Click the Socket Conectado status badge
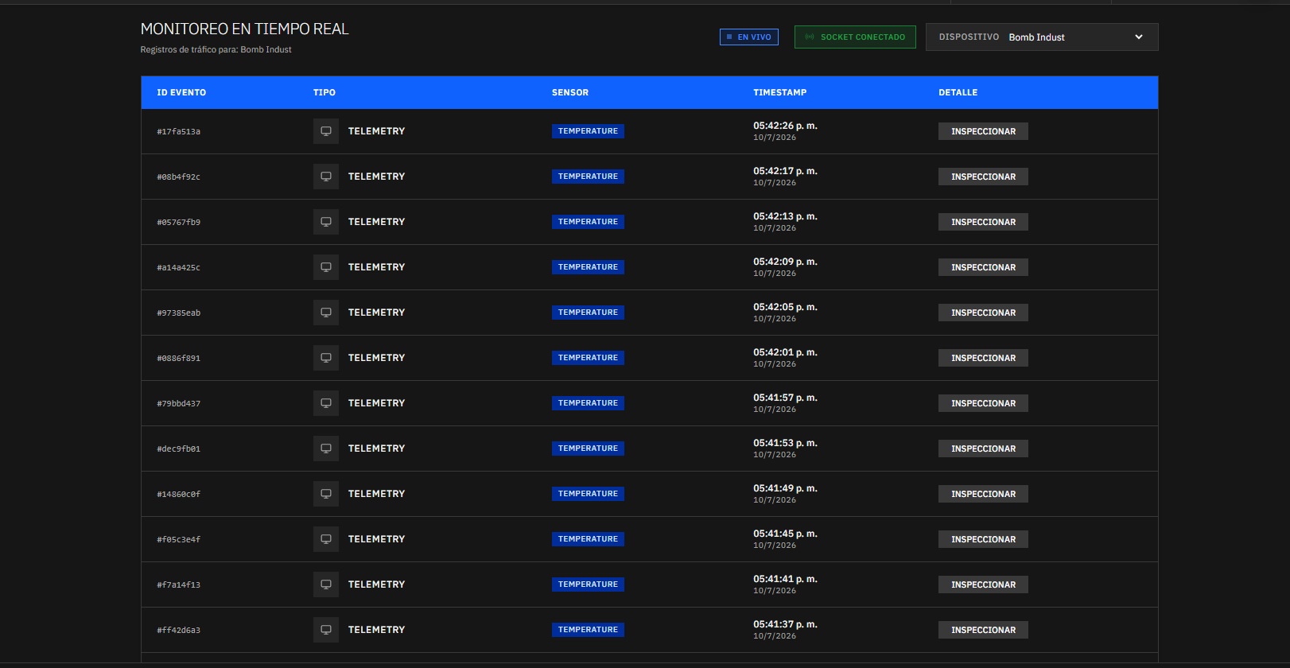This screenshot has width=1290, height=668. click(x=855, y=37)
